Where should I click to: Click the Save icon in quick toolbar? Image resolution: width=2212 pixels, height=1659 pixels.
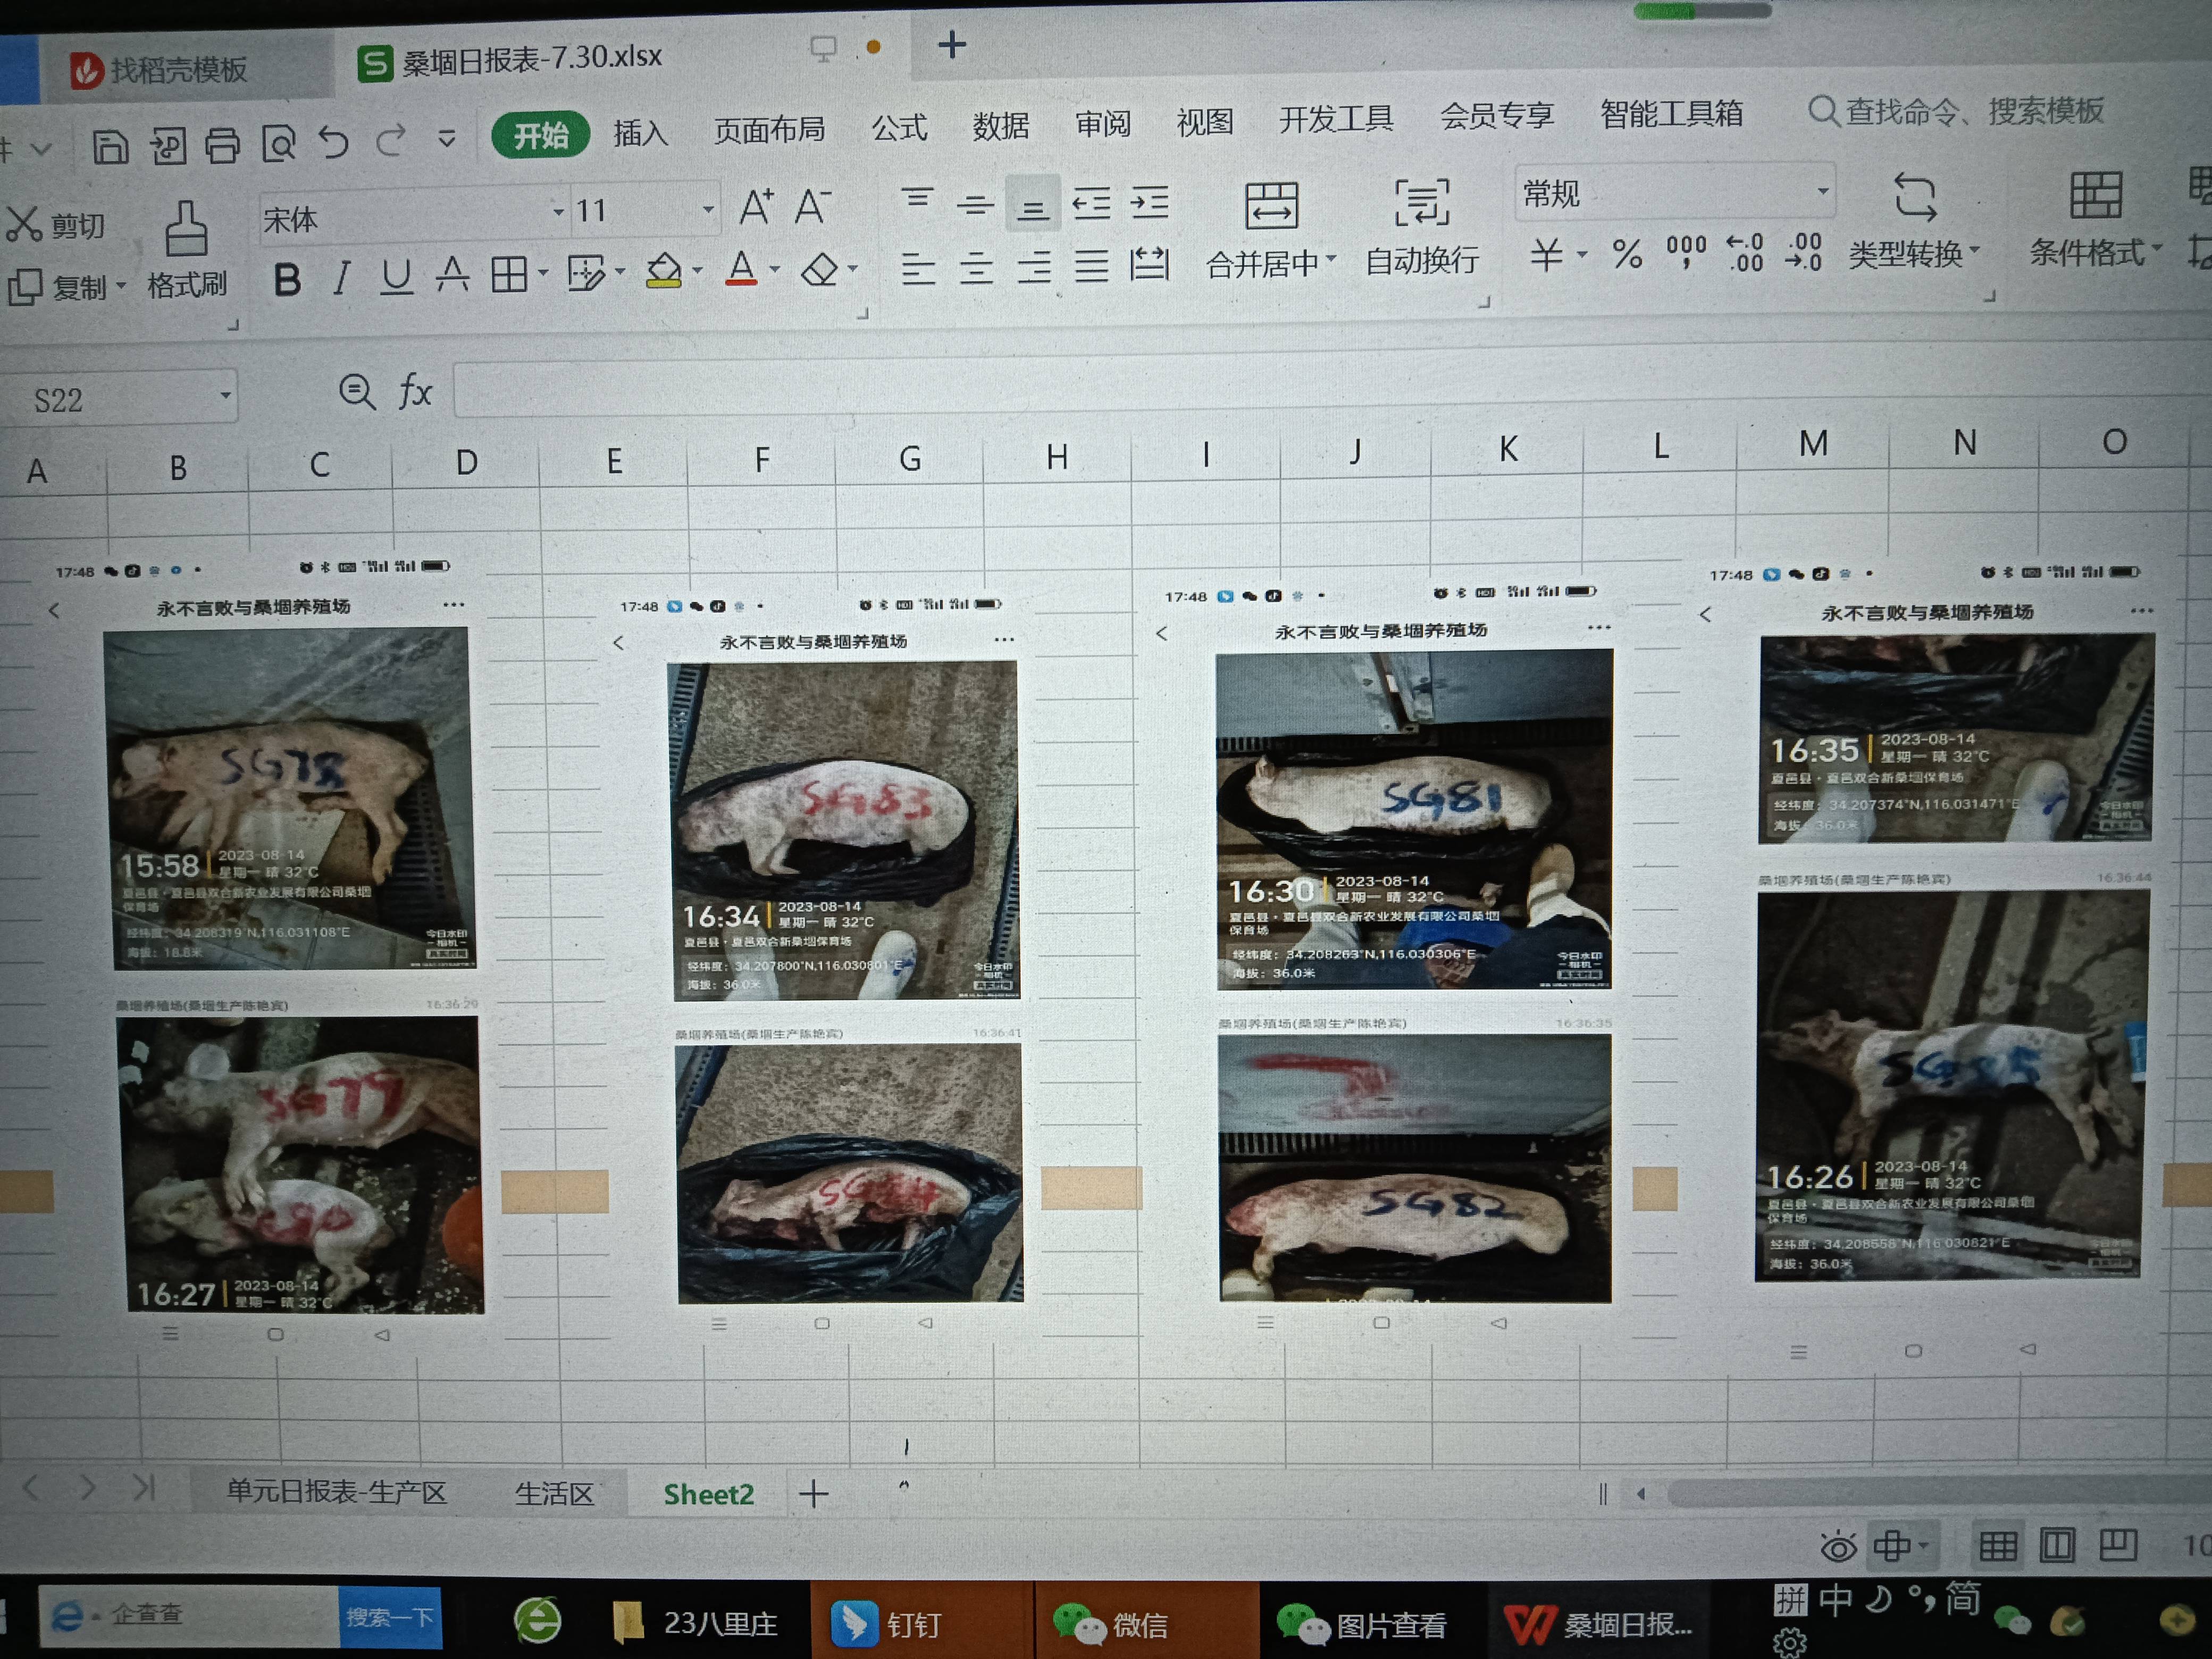coord(110,147)
